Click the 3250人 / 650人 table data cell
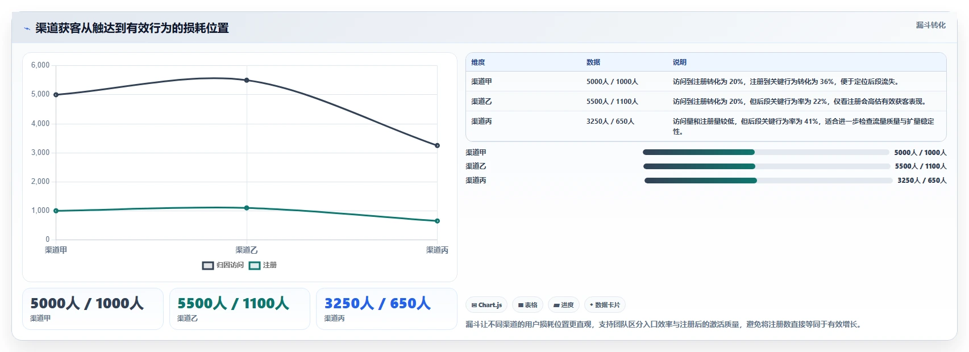 coord(610,121)
